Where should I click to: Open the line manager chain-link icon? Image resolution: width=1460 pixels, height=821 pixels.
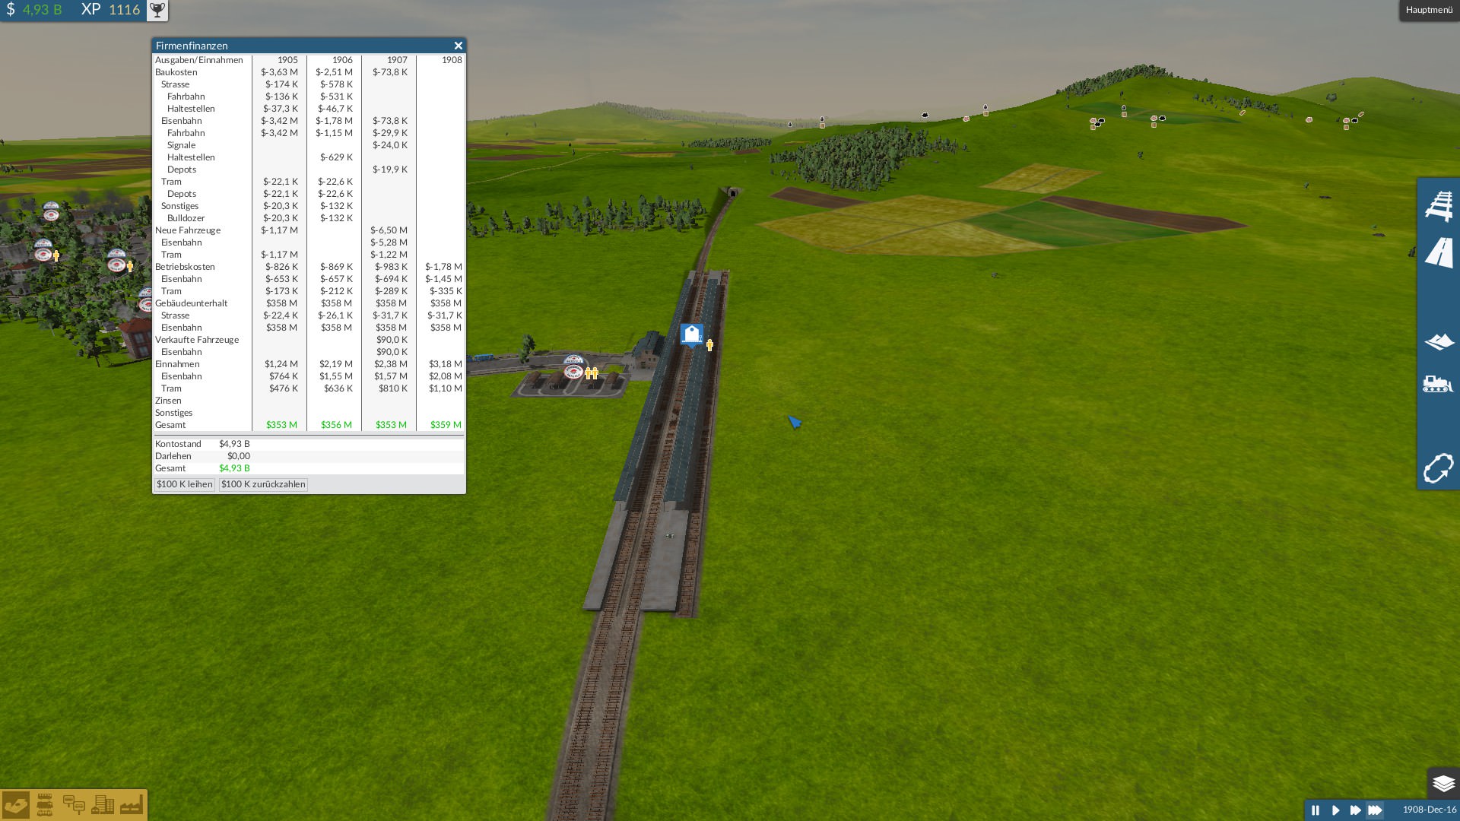(x=1438, y=468)
